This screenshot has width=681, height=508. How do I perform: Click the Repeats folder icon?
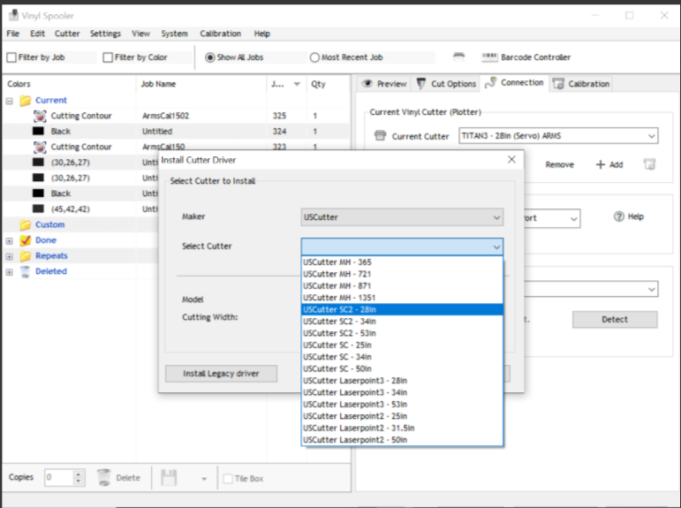tap(26, 256)
